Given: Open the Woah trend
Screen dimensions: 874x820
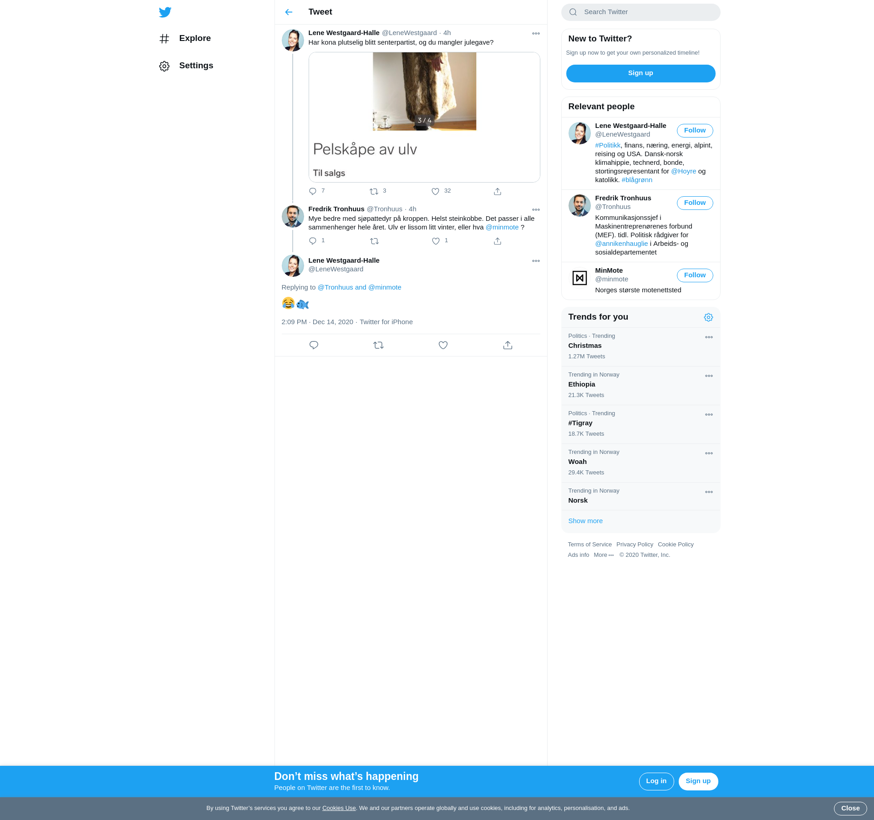Looking at the screenshot, I should coord(640,463).
